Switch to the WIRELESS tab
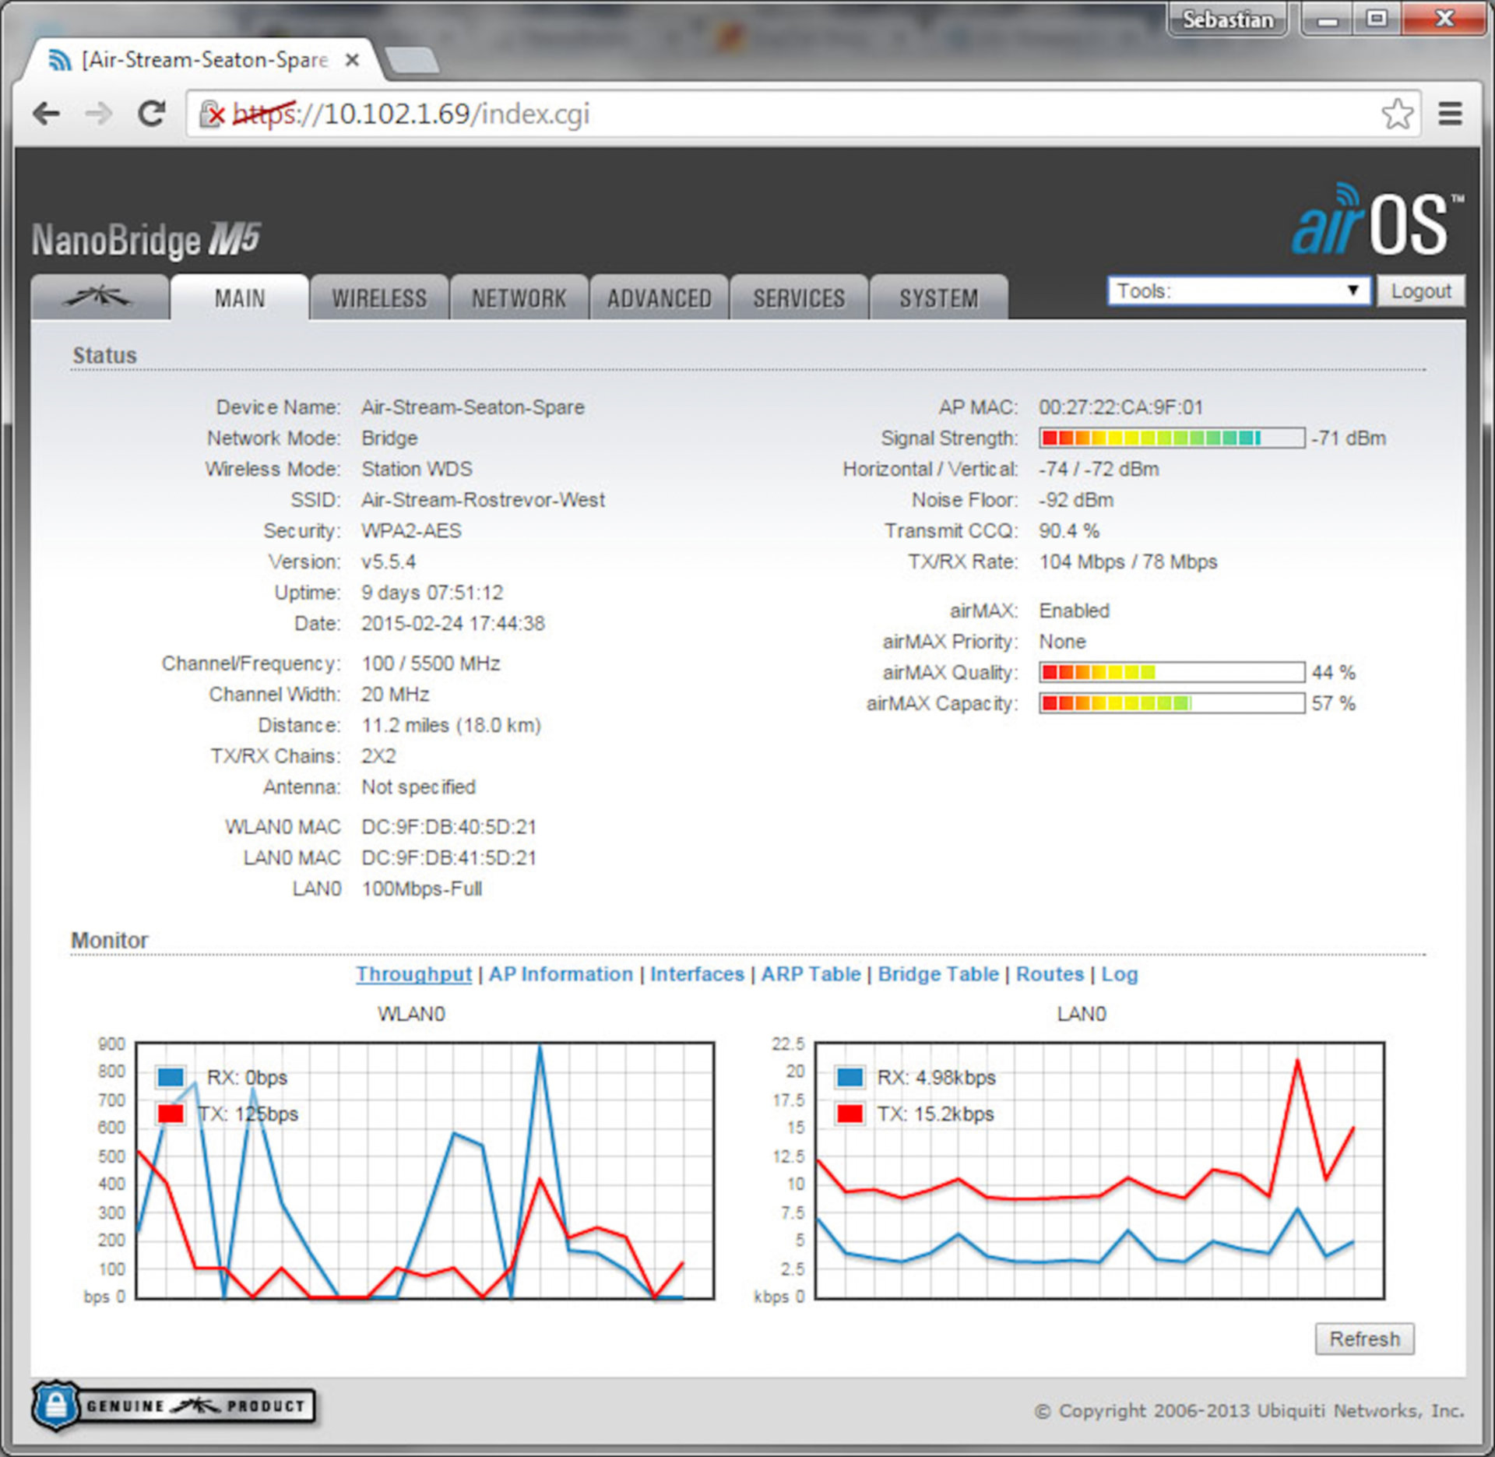1495x1457 pixels. [379, 297]
